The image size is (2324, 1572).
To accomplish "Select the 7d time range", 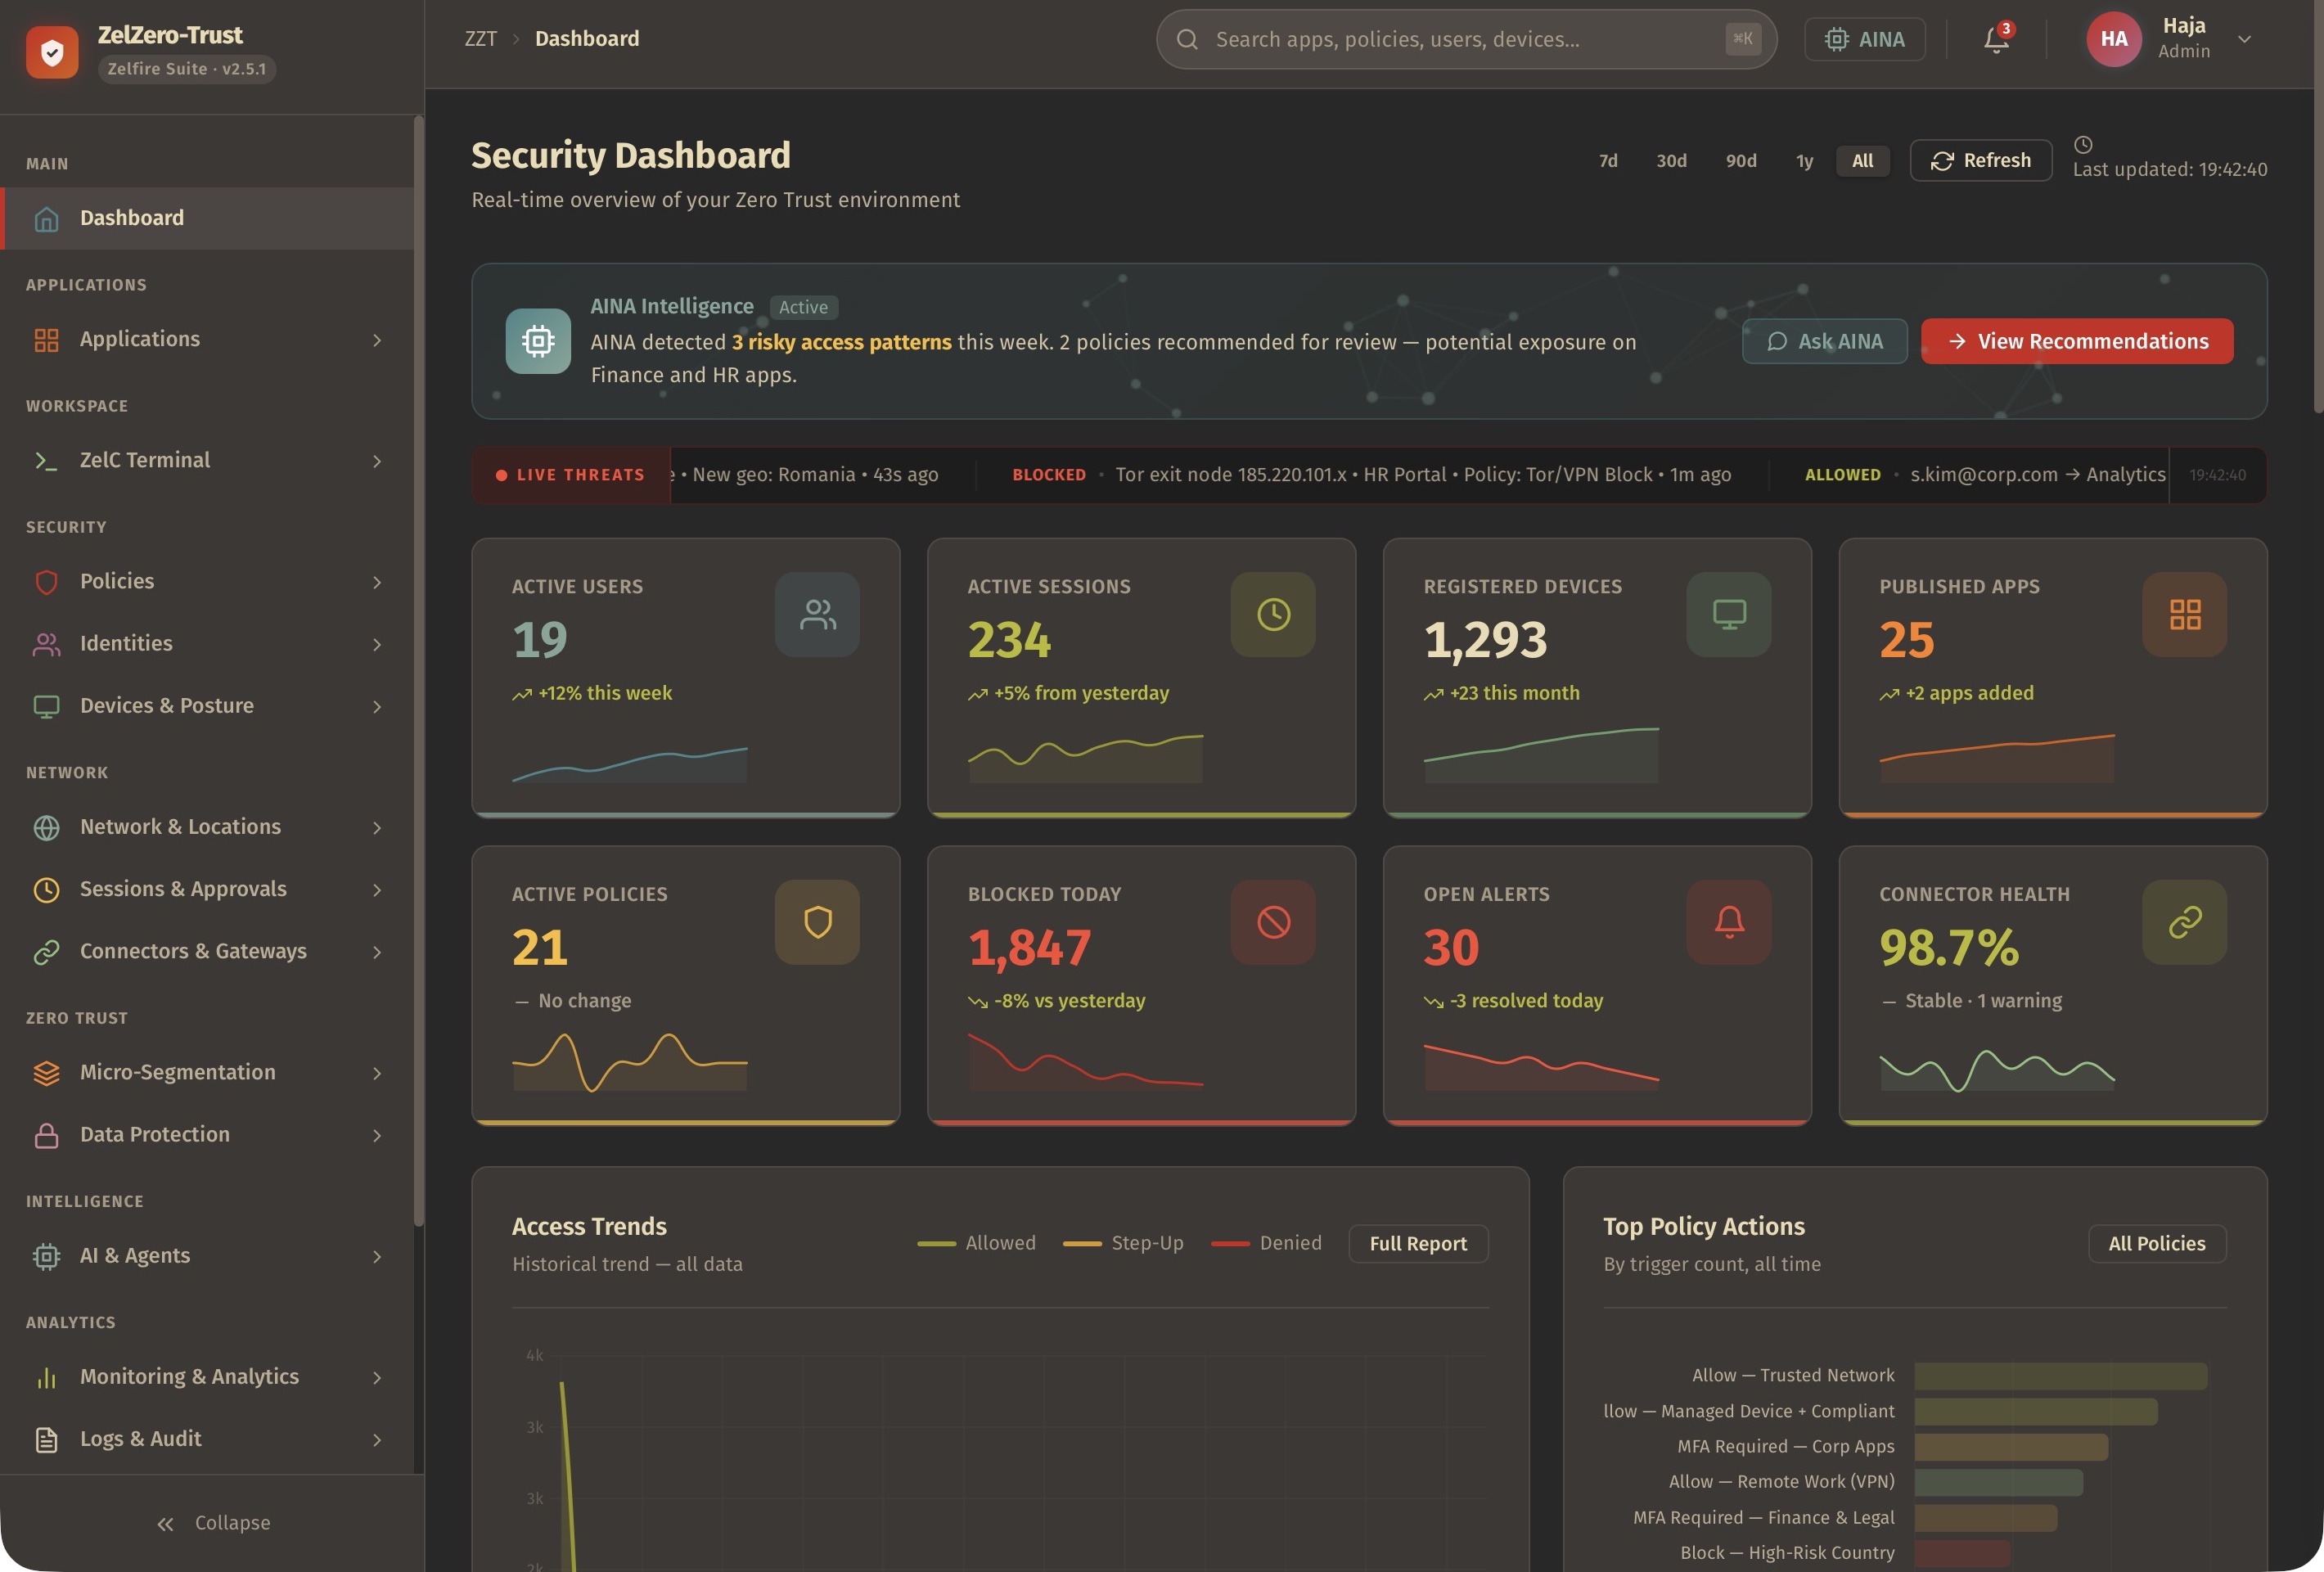I will pos(1608,161).
